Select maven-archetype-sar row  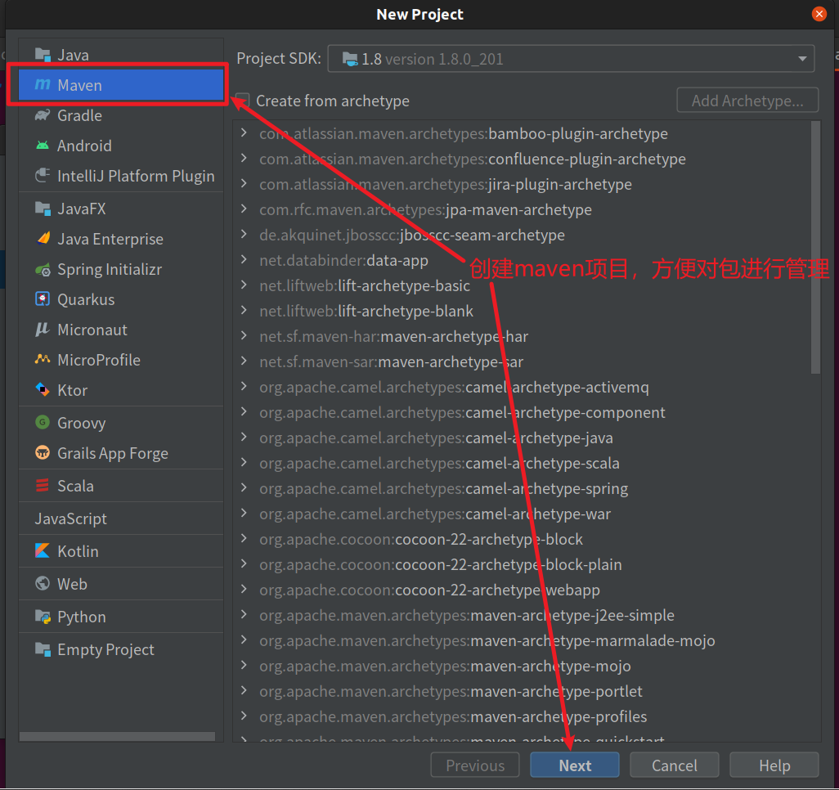point(522,361)
